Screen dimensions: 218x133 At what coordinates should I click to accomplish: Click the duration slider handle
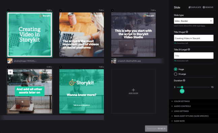tap(182, 87)
